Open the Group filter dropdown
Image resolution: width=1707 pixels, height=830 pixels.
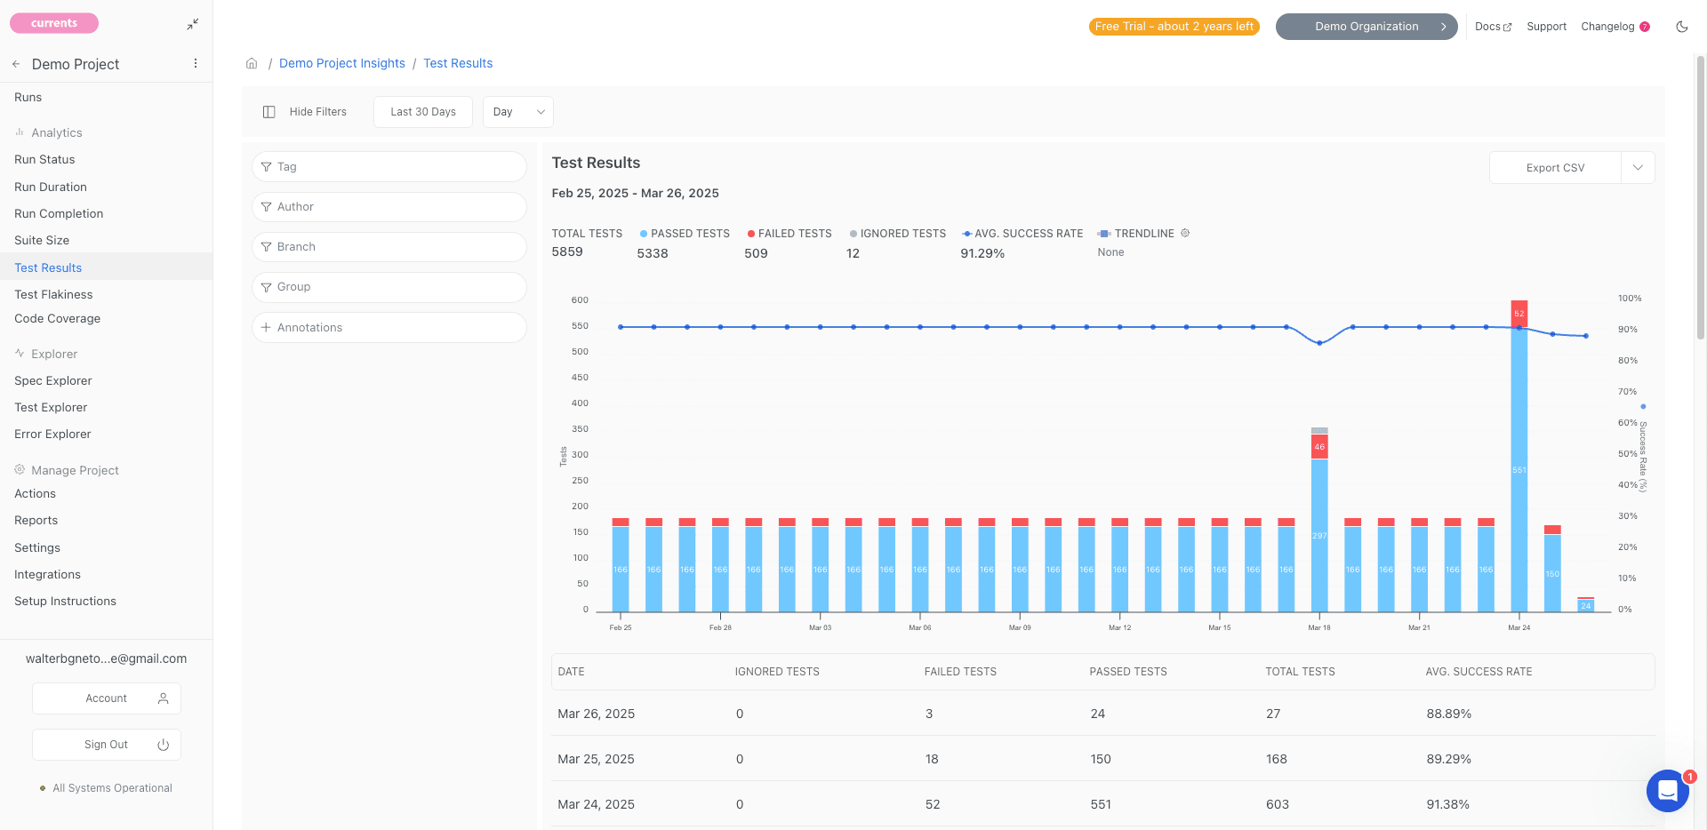pyautogui.click(x=389, y=287)
